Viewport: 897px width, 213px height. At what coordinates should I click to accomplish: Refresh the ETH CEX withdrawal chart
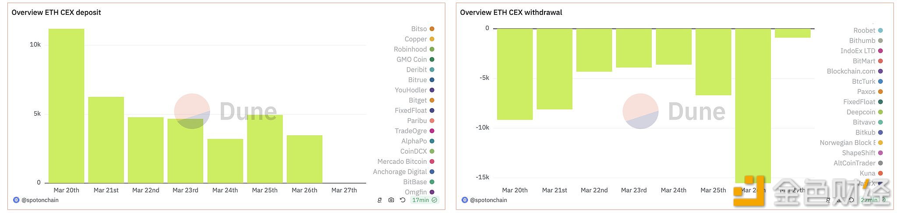coord(851,200)
